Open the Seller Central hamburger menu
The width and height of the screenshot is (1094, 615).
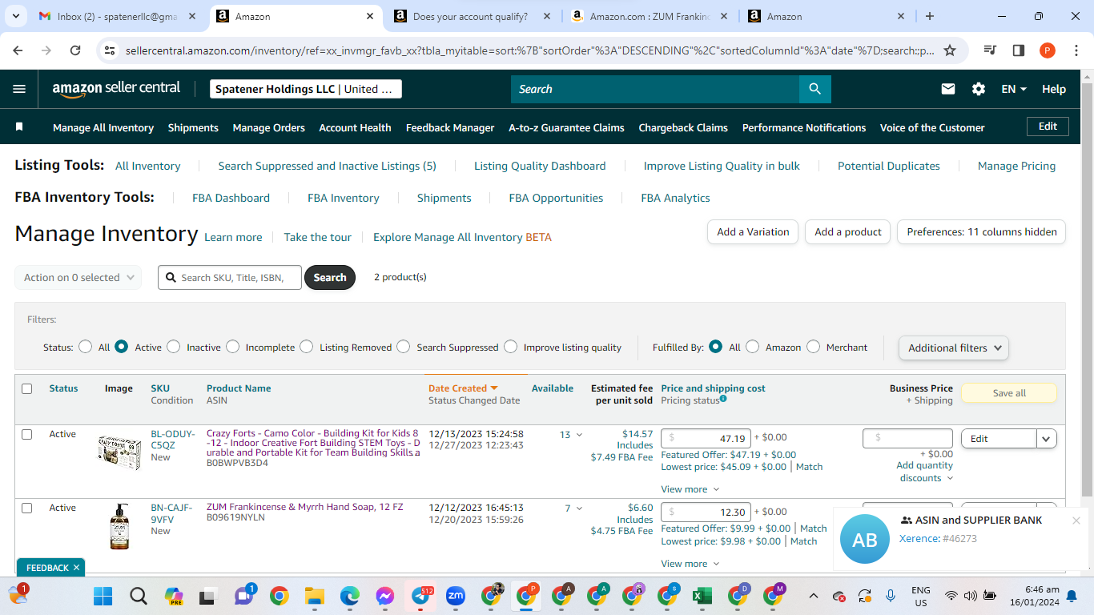pos(19,89)
